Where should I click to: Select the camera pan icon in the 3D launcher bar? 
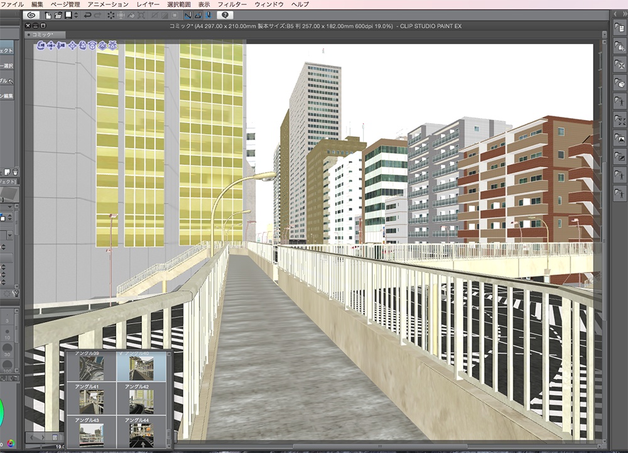pos(51,45)
